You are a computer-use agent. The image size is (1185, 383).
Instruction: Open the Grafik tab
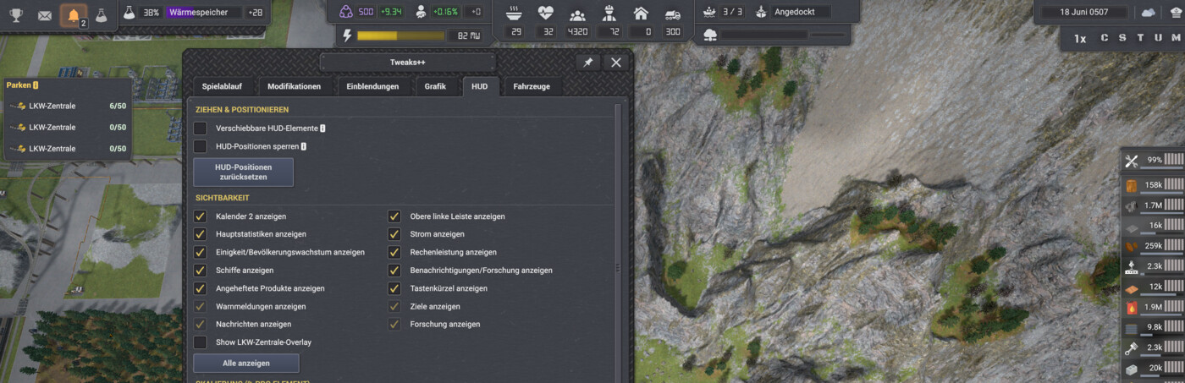point(435,86)
